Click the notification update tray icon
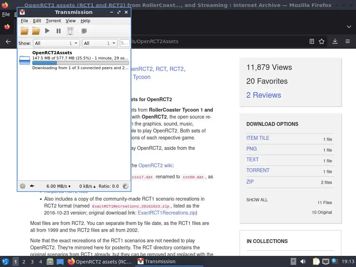 (x=334, y=261)
